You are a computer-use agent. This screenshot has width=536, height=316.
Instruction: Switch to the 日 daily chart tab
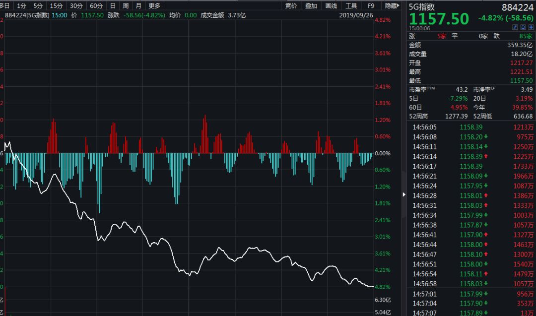pyautogui.click(x=113, y=6)
